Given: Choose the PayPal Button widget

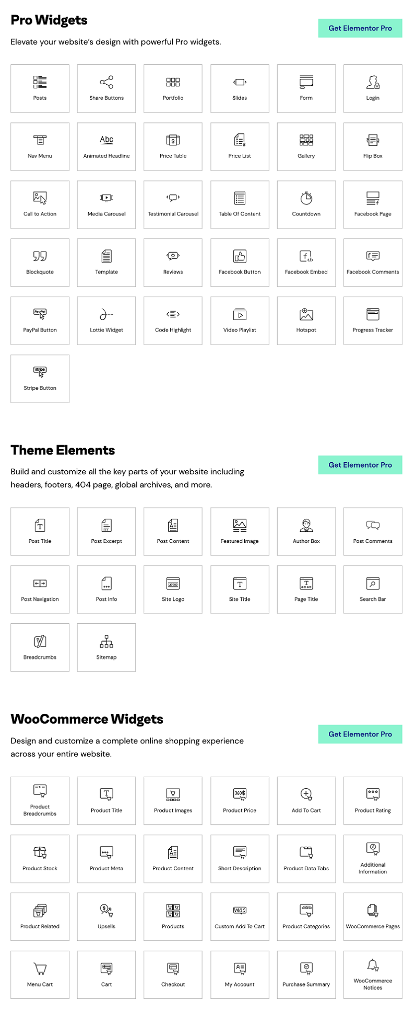Looking at the screenshot, I should (x=40, y=321).
